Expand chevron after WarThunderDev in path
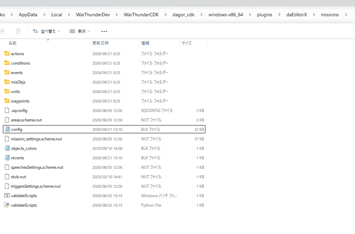The image size is (355, 234). (x=116, y=15)
